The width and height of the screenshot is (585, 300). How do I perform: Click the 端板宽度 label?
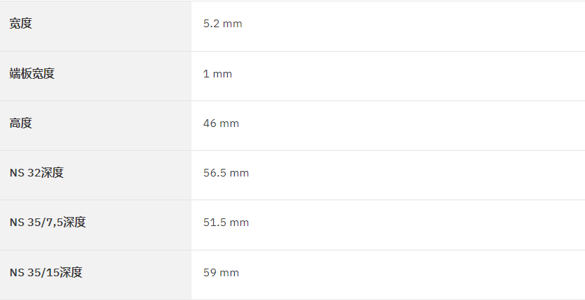point(32,74)
